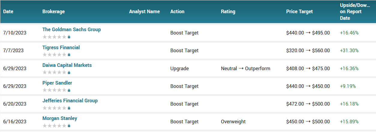Click star rating under Morgan Stanley
This screenshot has width=376, height=132.
(x=54, y=125)
